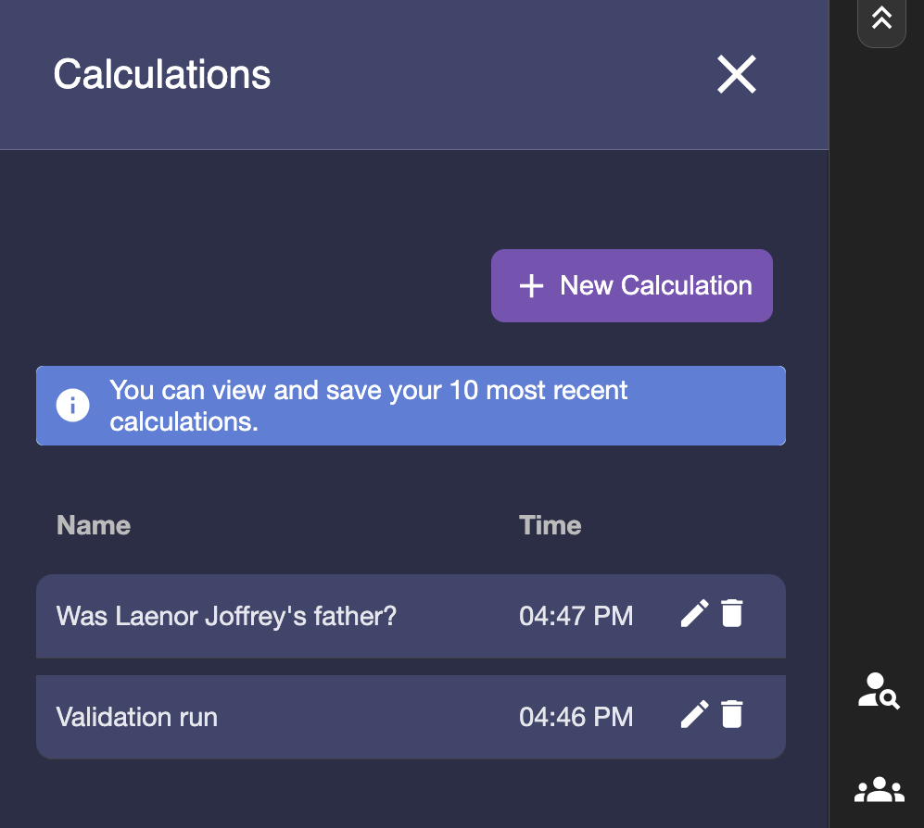
Task: Edit the "Was Laenor Joffrey's father?" calculation
Action: coord(694,613)
